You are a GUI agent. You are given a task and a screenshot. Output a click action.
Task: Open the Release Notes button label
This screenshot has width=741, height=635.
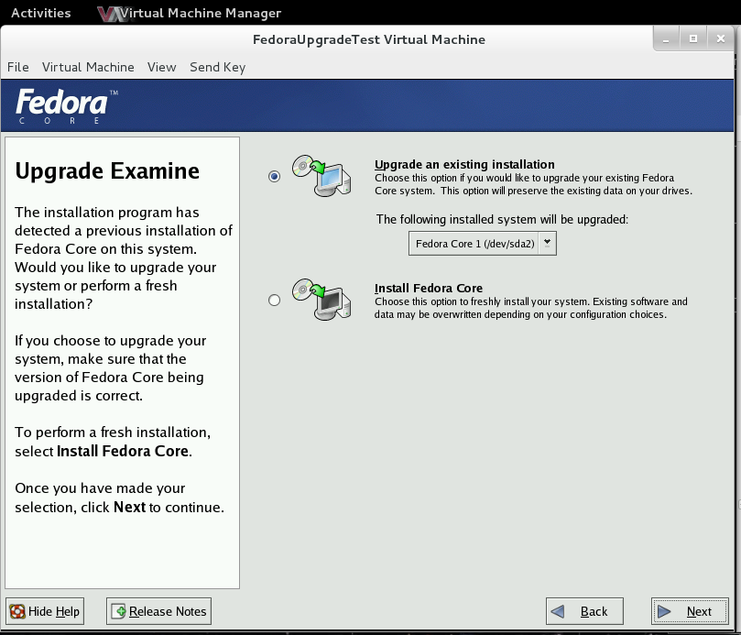tap(168, 611)
